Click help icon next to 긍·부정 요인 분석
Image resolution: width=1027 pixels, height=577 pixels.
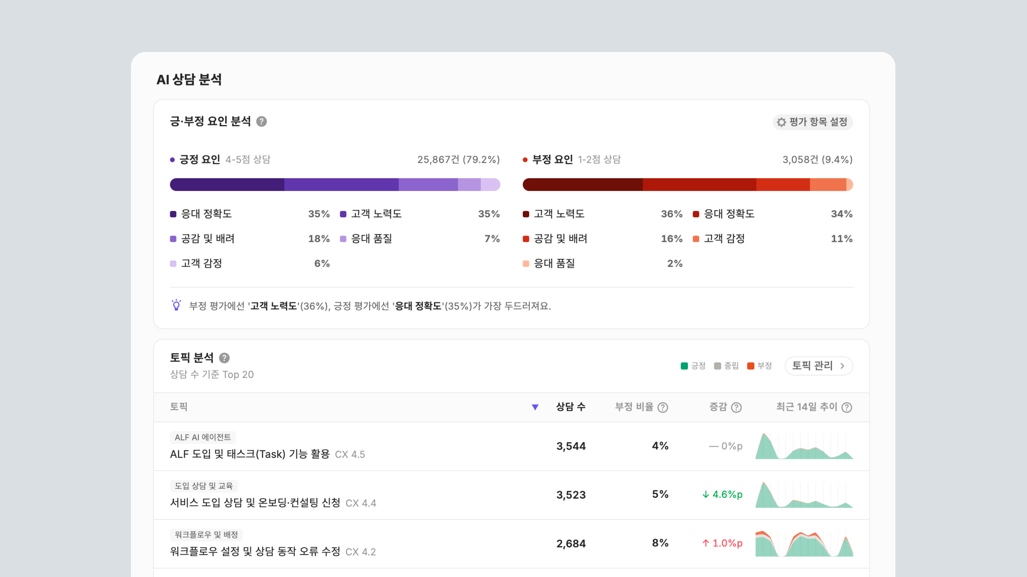point(262,121)
